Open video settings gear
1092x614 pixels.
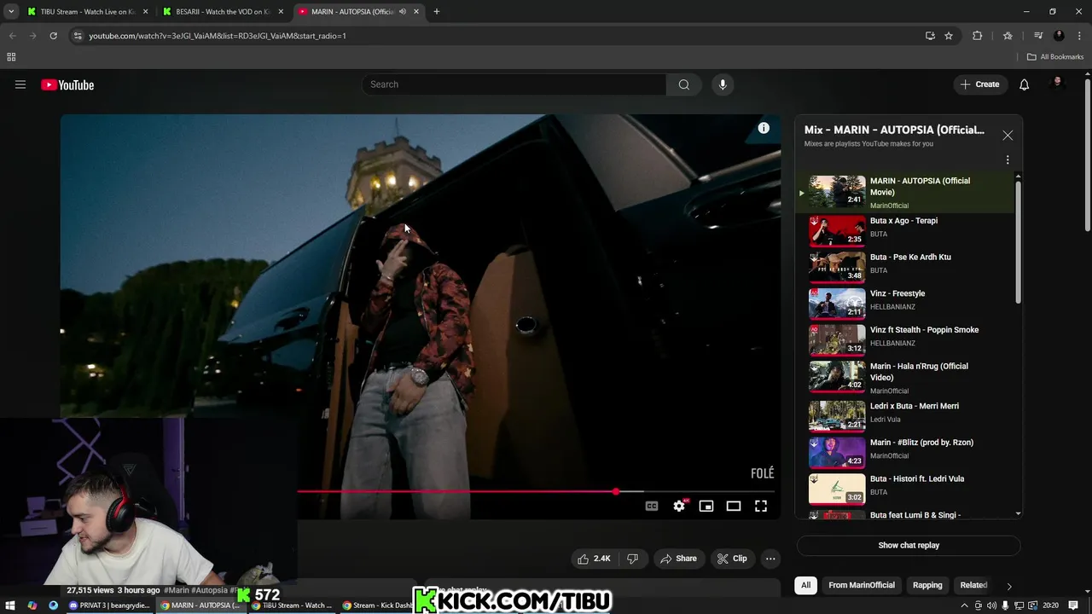(679, 506)
